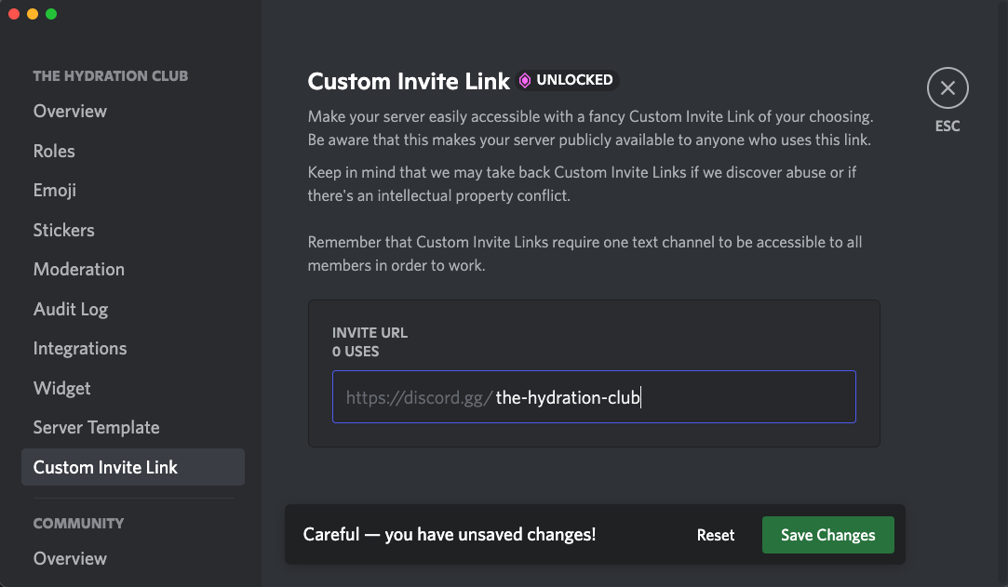Viewport: 1008px width, 587px height.
Task: Select Stickers in the sidebar
Action: tap(63, 230)
